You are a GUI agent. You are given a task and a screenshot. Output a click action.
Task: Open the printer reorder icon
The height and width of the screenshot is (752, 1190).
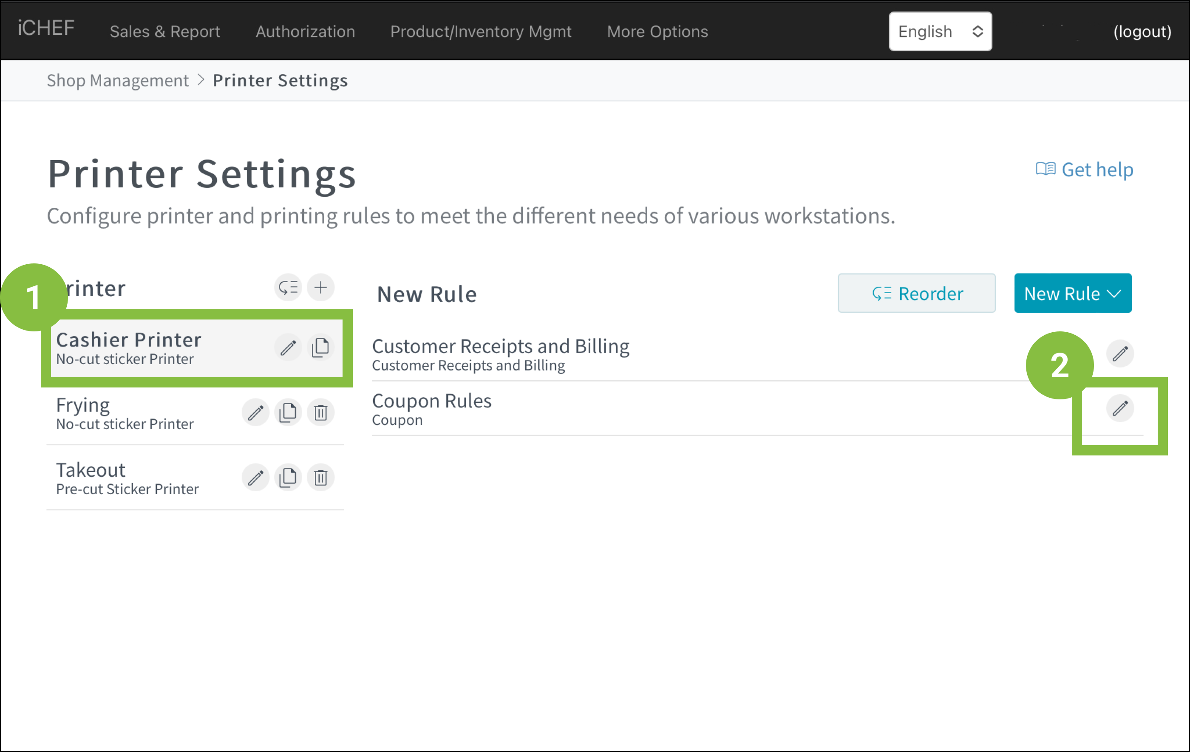point(288,287)
